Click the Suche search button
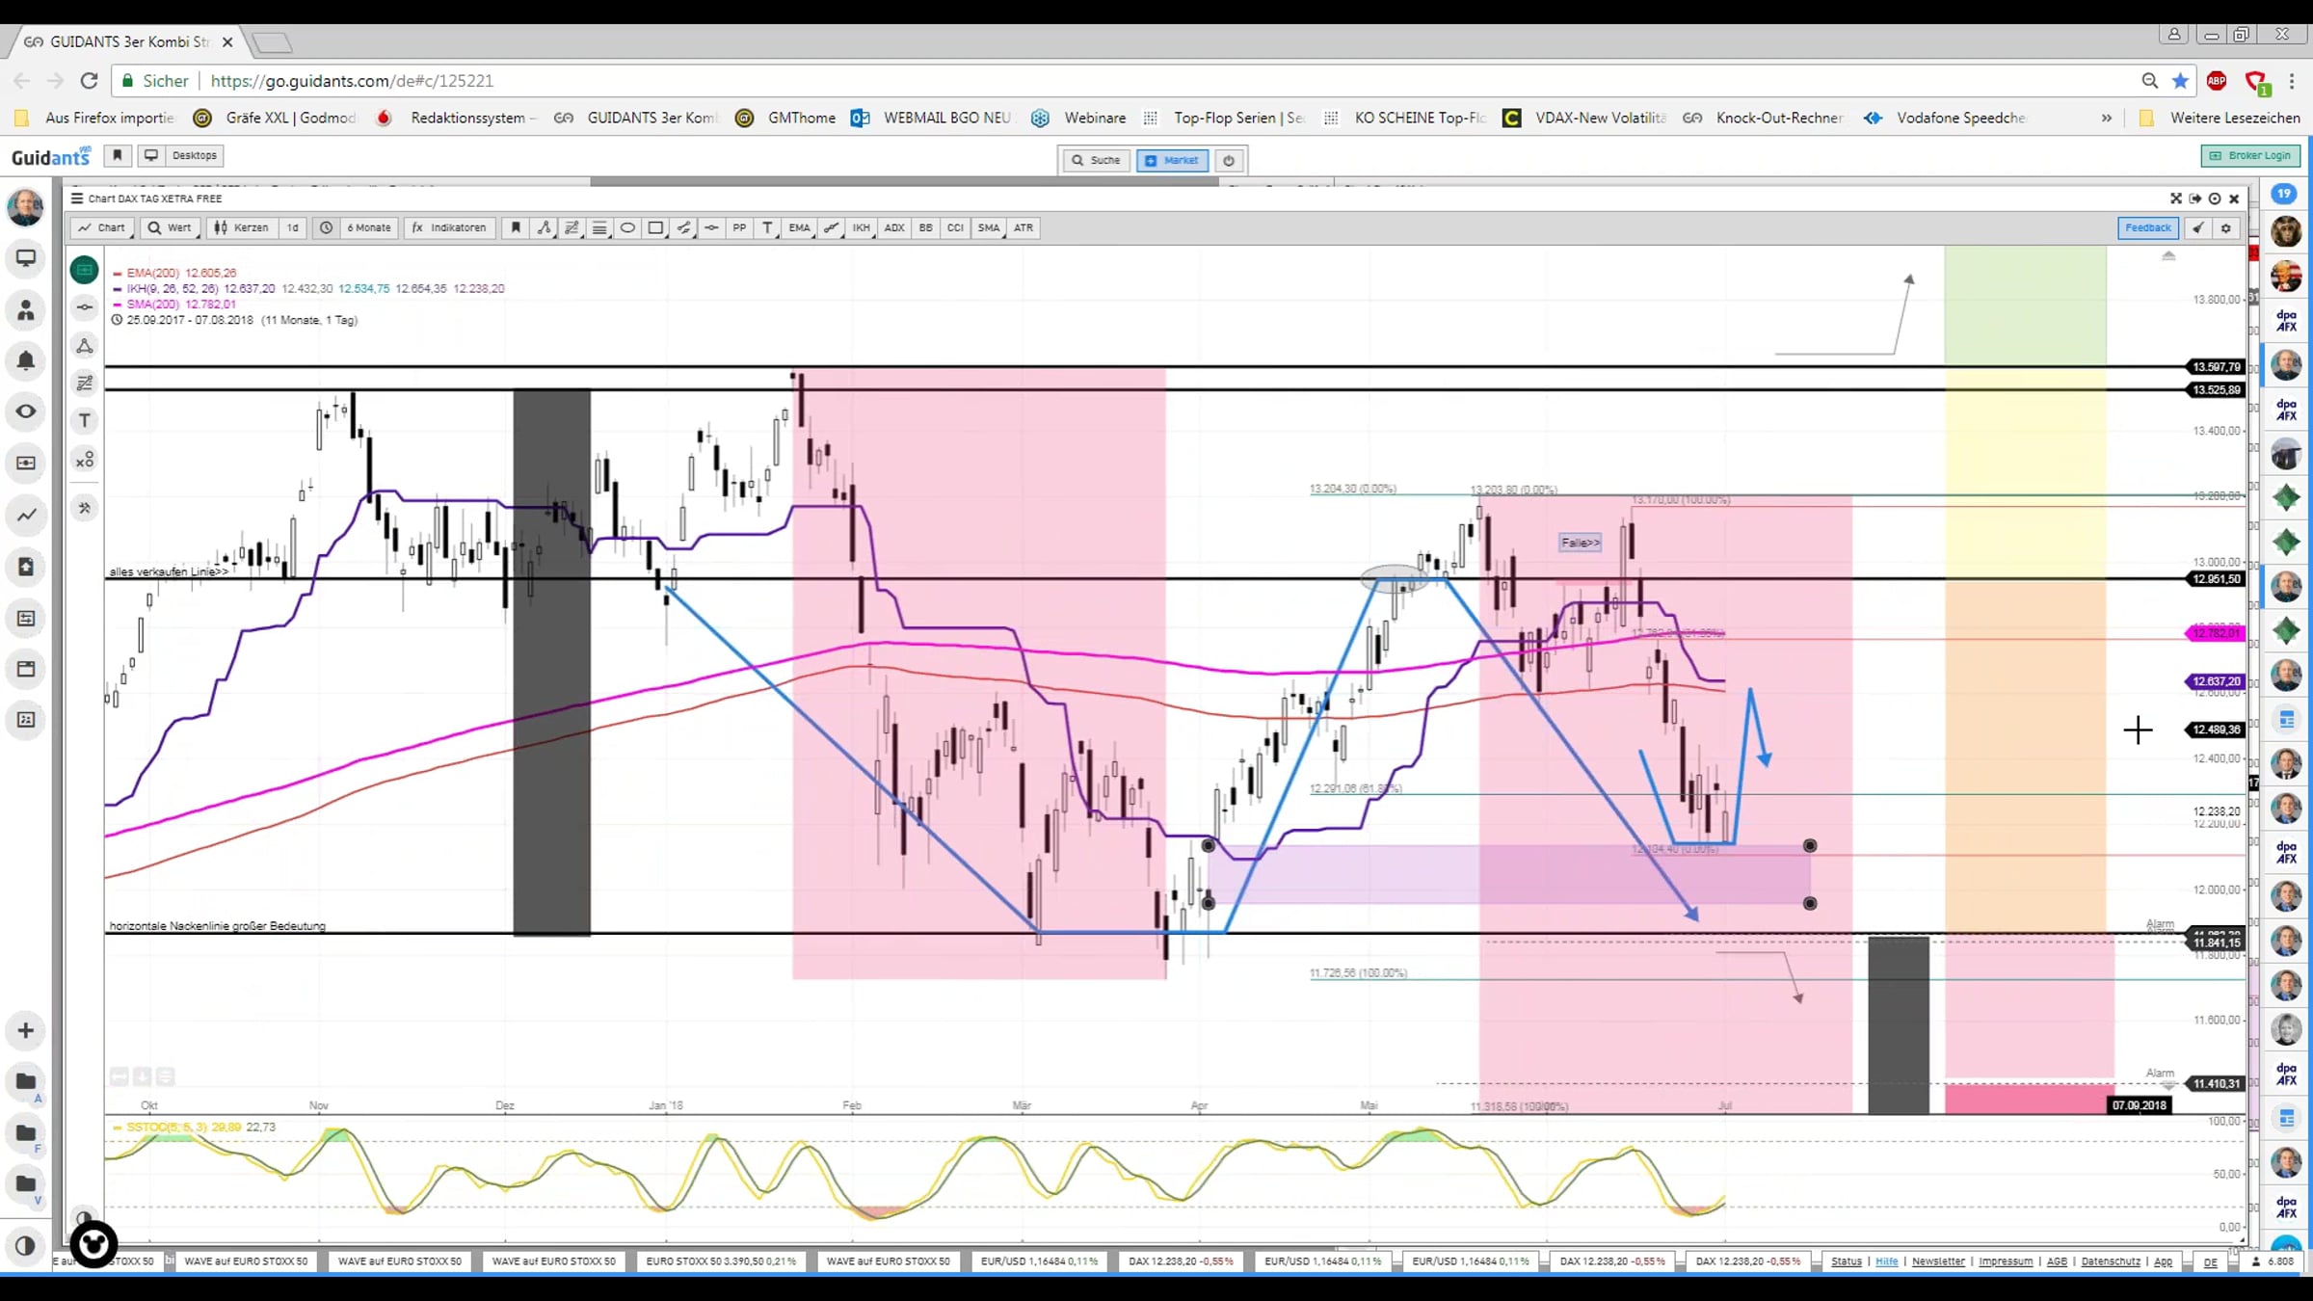The width and height of the screenshot is (2313, 1301). click(x=1097, y=160)
